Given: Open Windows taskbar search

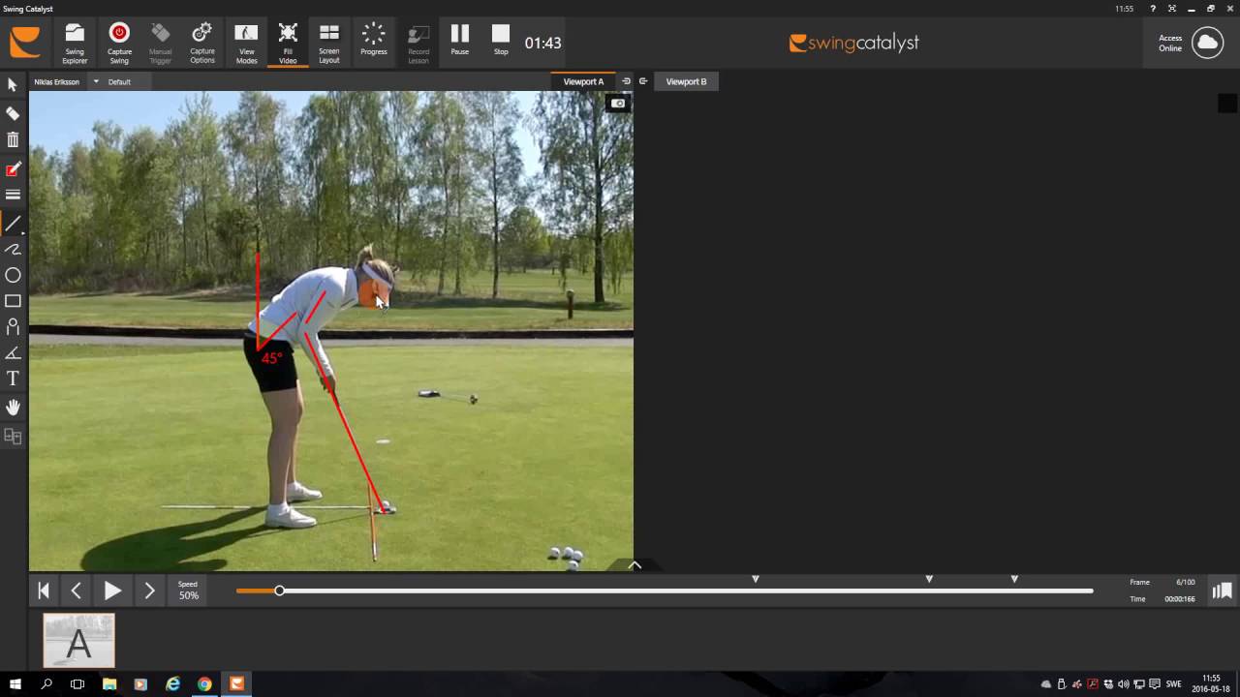Looking at the screenshot, I should (x=46, y=683).
